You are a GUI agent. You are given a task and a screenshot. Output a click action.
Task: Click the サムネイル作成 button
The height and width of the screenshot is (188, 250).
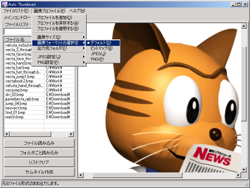point(39,172)
